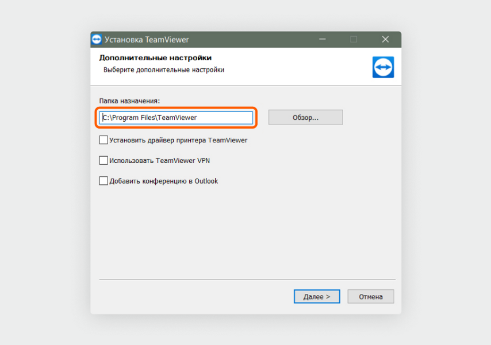Click the destination folder path field

click(x=176, y=118)
